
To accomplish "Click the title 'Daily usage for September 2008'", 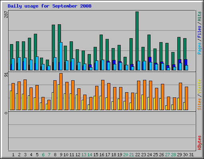I will 49,6.
